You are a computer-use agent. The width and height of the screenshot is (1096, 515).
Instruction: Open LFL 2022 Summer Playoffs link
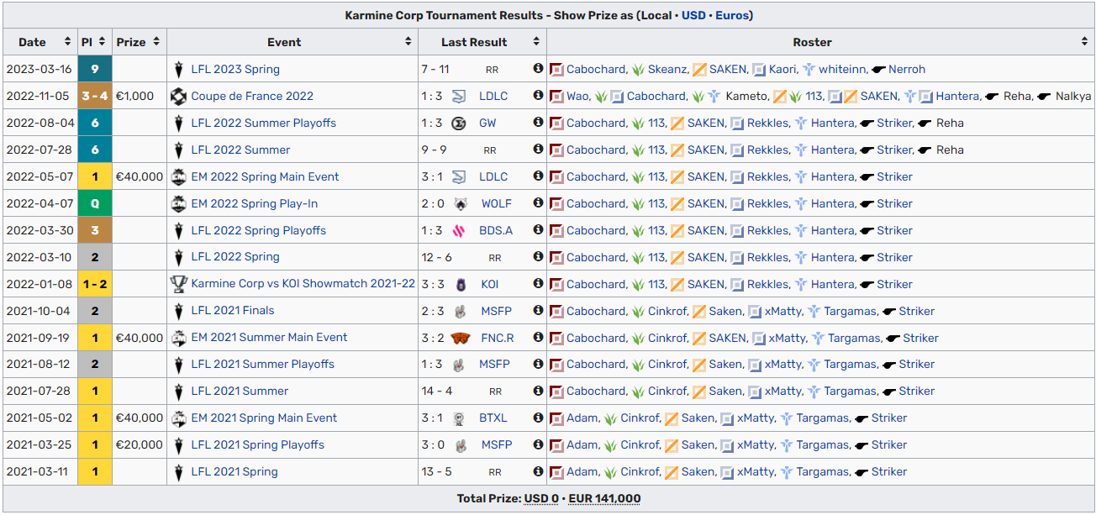click(263, 123)
